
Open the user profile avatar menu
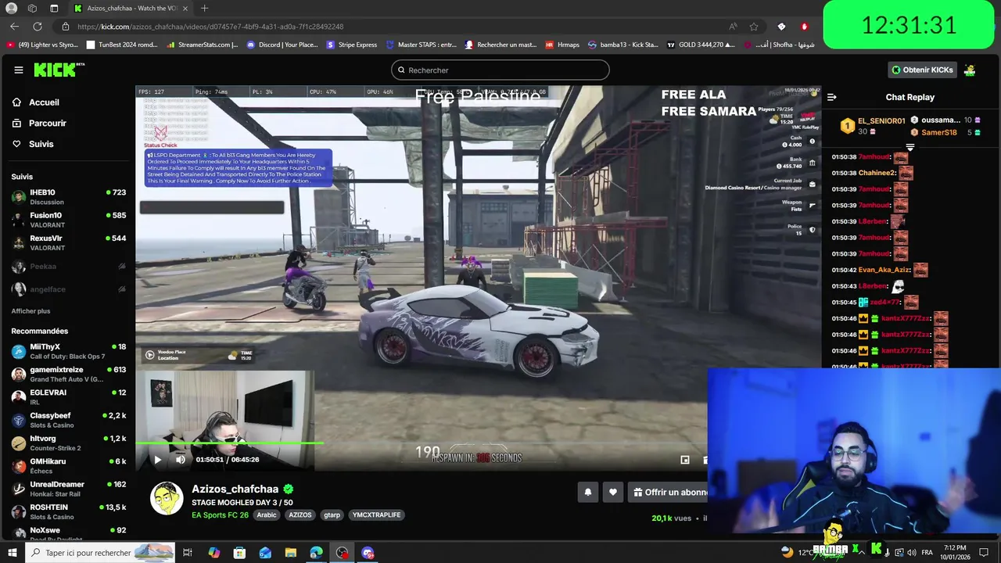(970, 70)
